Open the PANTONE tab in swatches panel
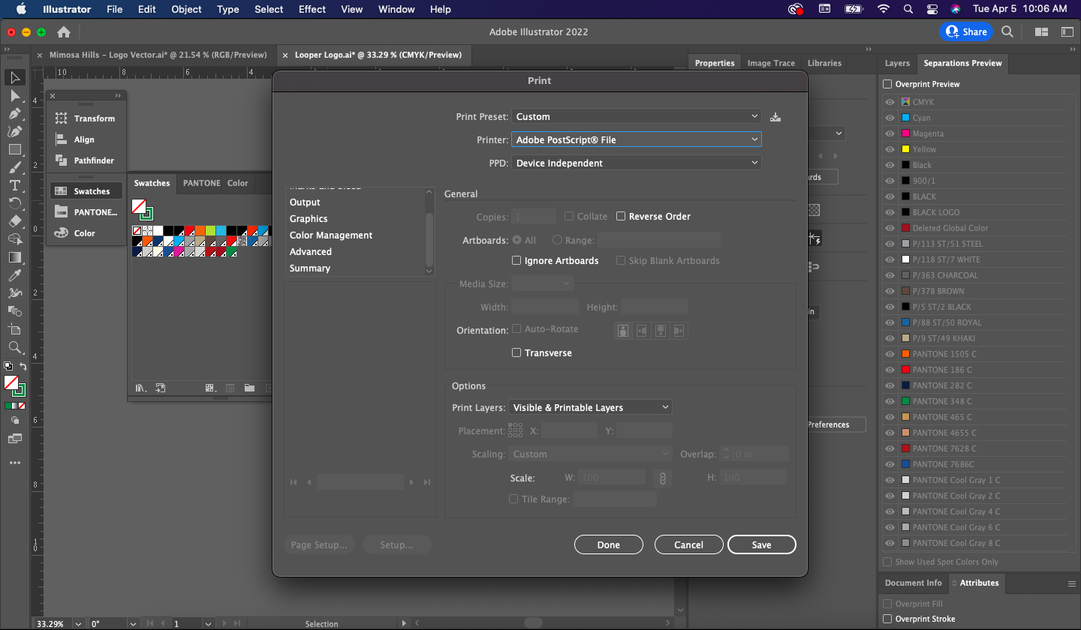 [201, 183]
